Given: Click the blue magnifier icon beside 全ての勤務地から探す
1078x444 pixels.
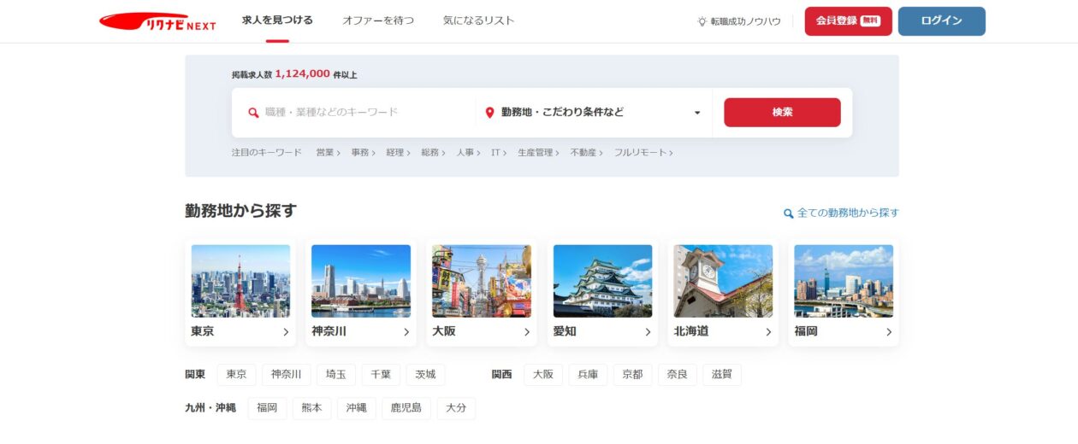Looking at the screenshot, I should tap(789, 213).
